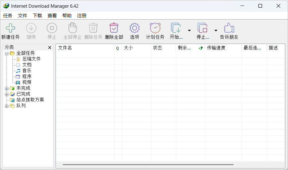
Task: Open the dropdown arrow next to 停止
Action: coord(216,30)
